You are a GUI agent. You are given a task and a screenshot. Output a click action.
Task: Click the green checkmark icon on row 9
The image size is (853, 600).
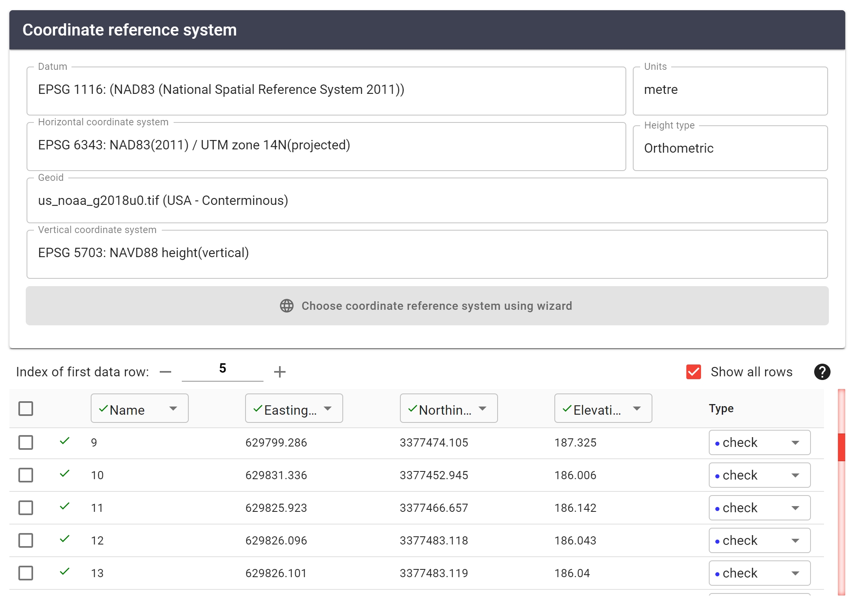pos(65,441)
